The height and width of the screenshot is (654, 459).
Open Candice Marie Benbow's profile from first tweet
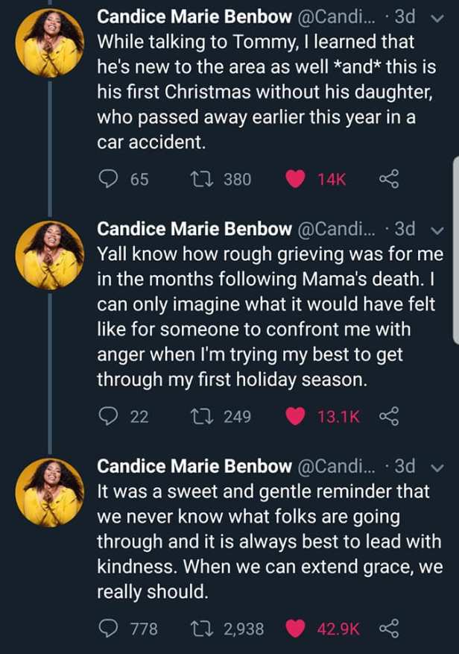(194, 16)
